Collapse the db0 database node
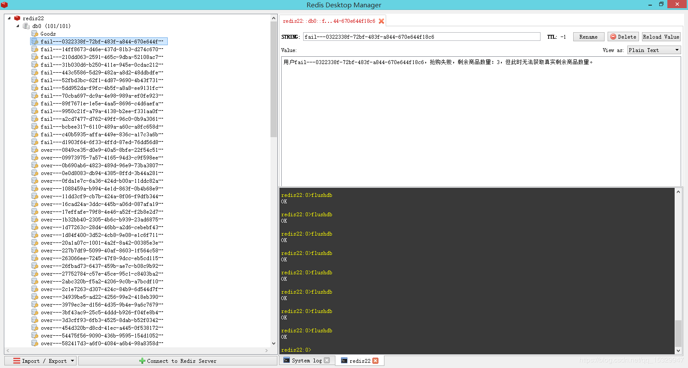 coord(18,26)
